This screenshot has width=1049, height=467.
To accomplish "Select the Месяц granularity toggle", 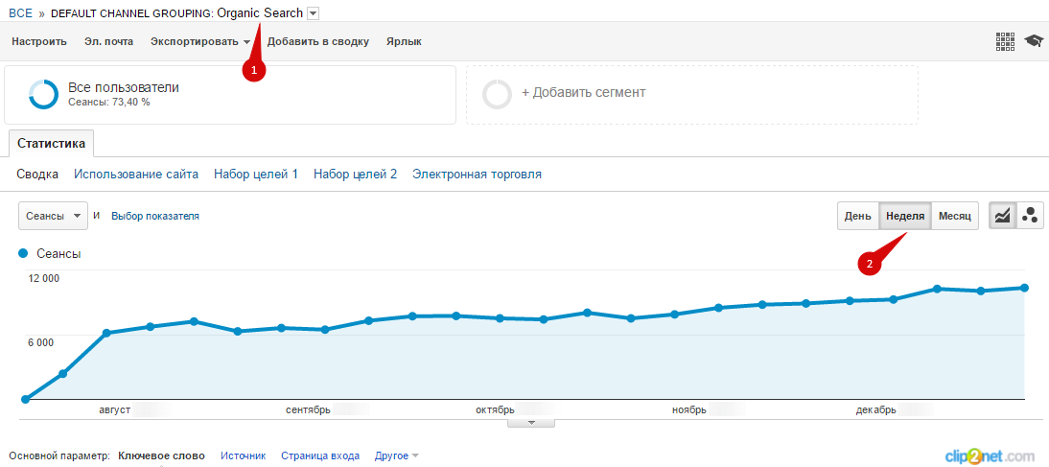I will 955,216.
